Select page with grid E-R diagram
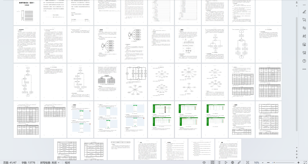 [x=134, y=82]
